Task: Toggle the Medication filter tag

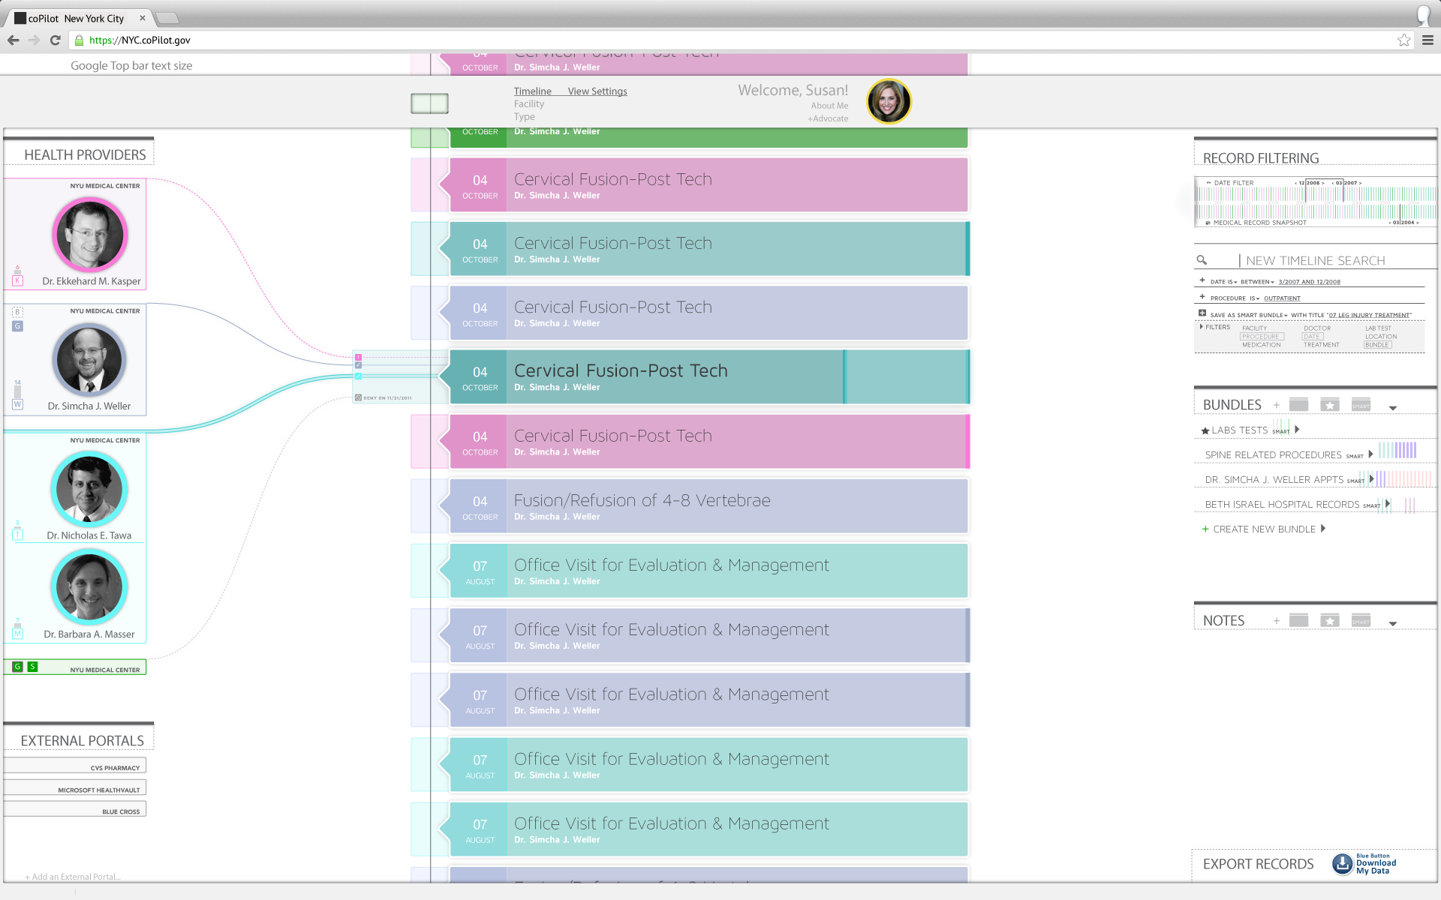Action: click(x=1262, y=345)
